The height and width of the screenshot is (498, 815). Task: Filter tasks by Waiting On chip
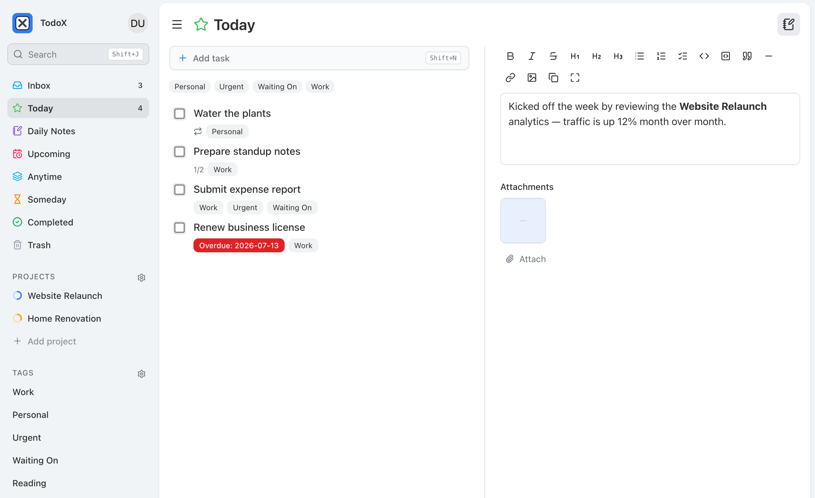pyautogui.click(x=277, y=87)
